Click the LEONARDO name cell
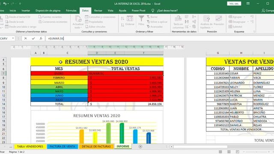This screenshot has width=274, height=154. [x=241, y=83]
